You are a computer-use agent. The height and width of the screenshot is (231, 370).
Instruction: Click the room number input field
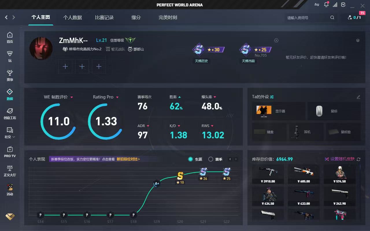coord(306,18)
